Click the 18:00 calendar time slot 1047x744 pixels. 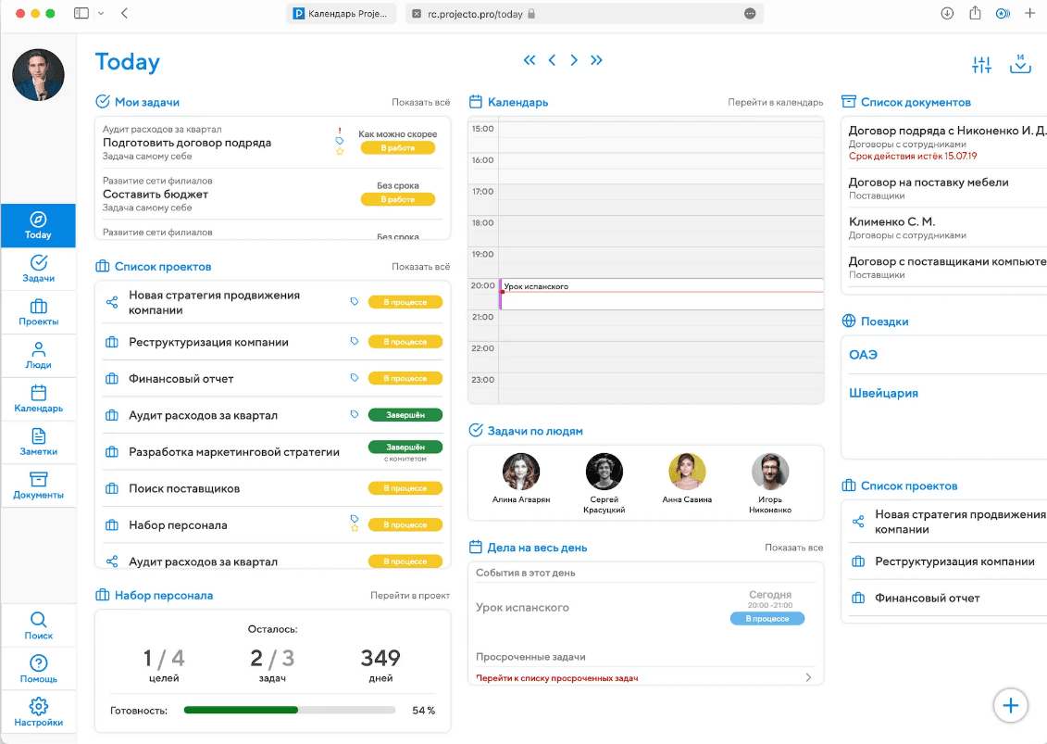point(661,232)
